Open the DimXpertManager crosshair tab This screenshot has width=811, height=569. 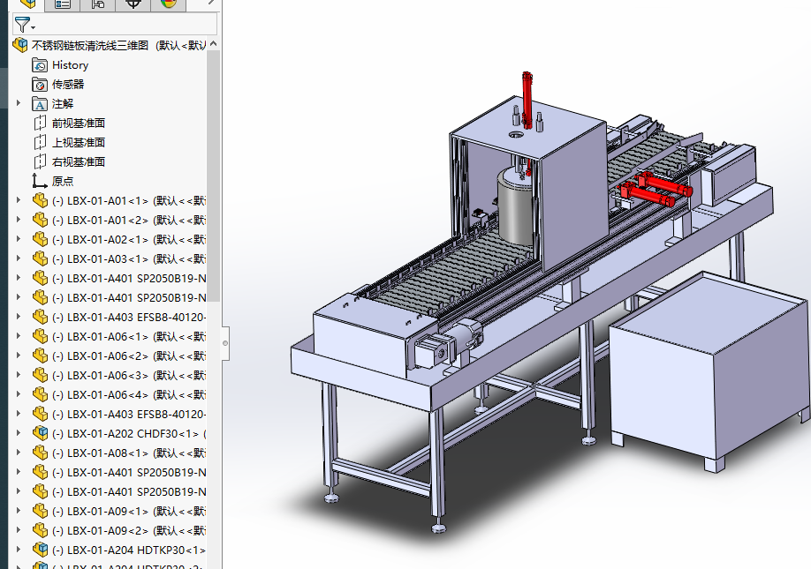point(133,4)
